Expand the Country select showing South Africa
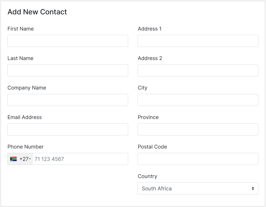Image resolution: width=266 pixels, height=207 pixels. tap(198, 189)
